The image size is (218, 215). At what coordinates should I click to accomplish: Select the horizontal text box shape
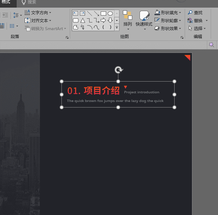tap(75, 13)
